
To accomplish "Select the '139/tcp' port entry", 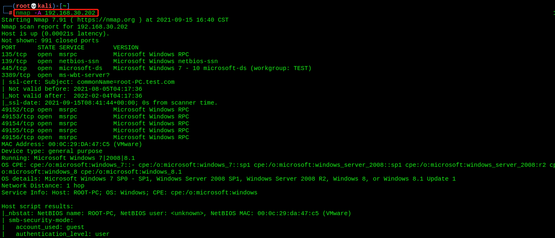I will pyautogui.click(x=14, y=61).
